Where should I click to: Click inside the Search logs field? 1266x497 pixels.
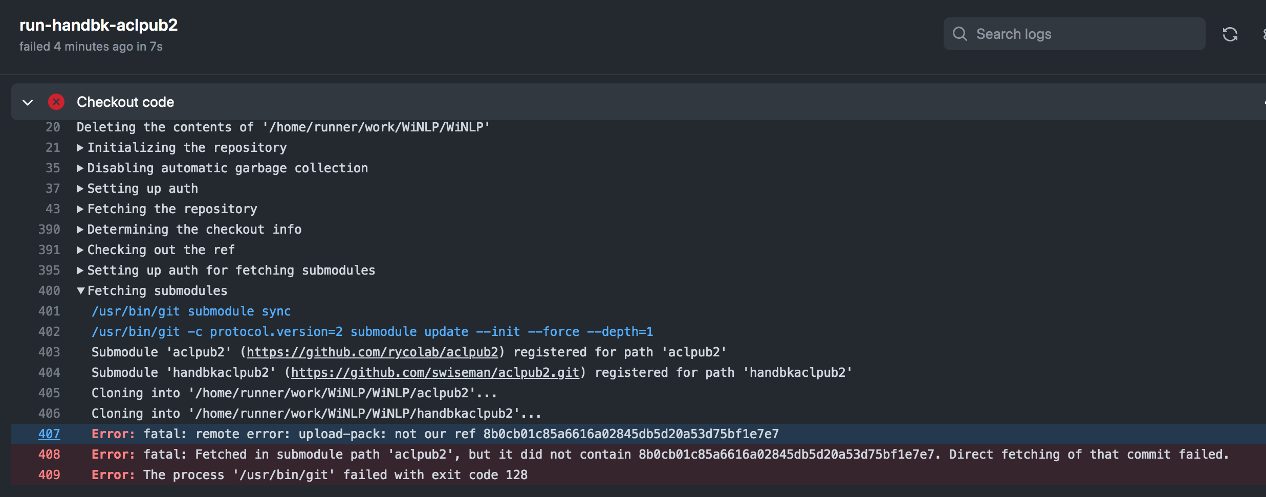pyautogui.click(x=1075, y=34)
